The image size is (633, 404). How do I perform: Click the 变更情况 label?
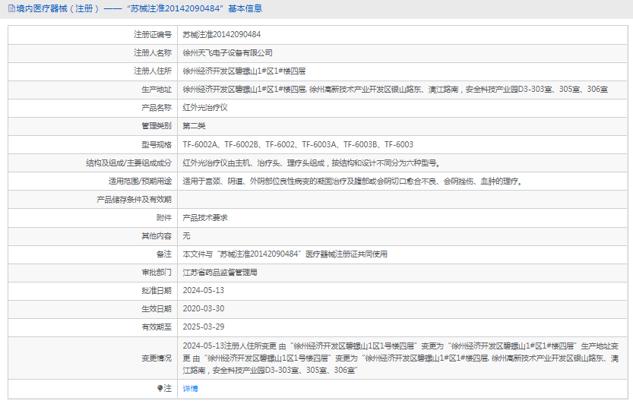[157, 358]
